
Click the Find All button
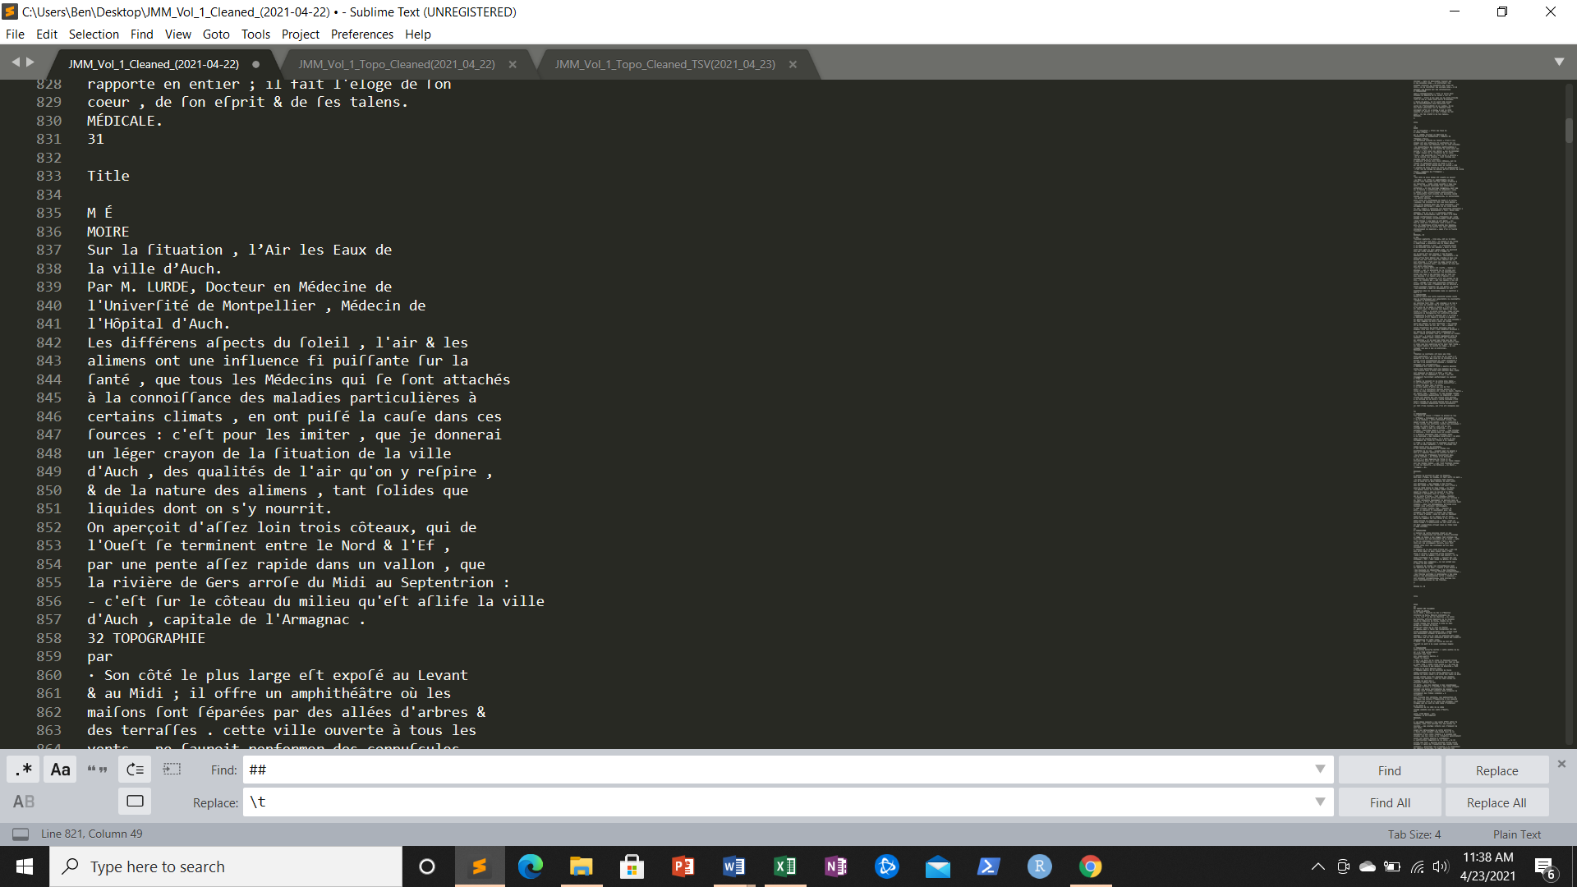[x=1389, y=802]
